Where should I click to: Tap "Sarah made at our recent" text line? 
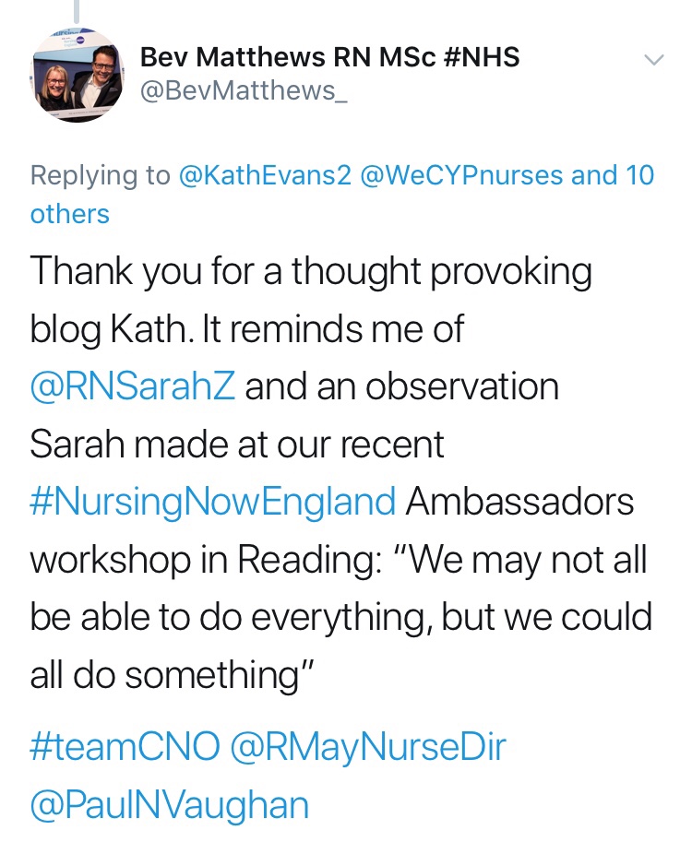pyautogui.click(x=237, y=445)
